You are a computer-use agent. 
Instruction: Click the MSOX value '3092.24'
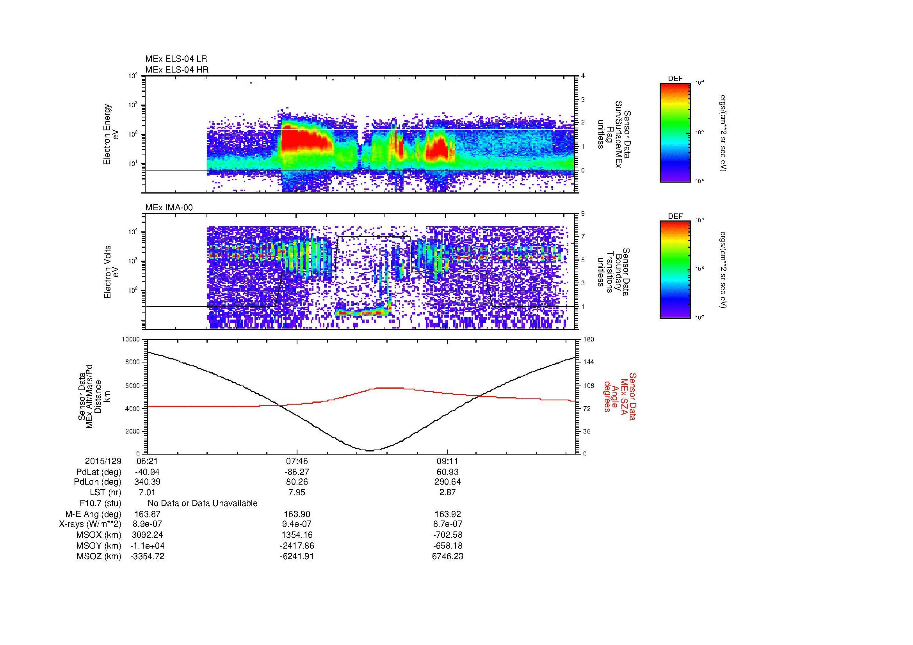pyautogui.click(x=147, y=535)
